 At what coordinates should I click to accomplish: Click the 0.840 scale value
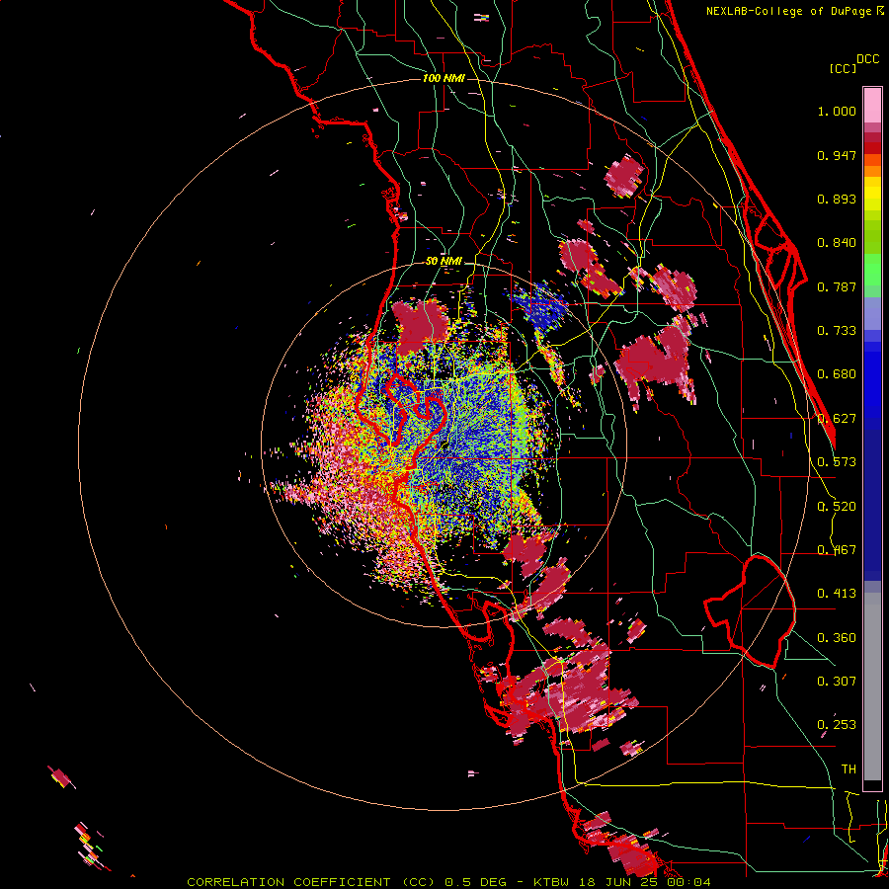point(837,243)
